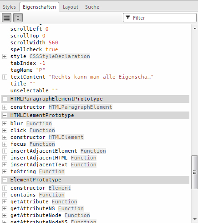
Task: Expand the insertAdjacentHTML Function entry
Action: click(x=5, y=158)
